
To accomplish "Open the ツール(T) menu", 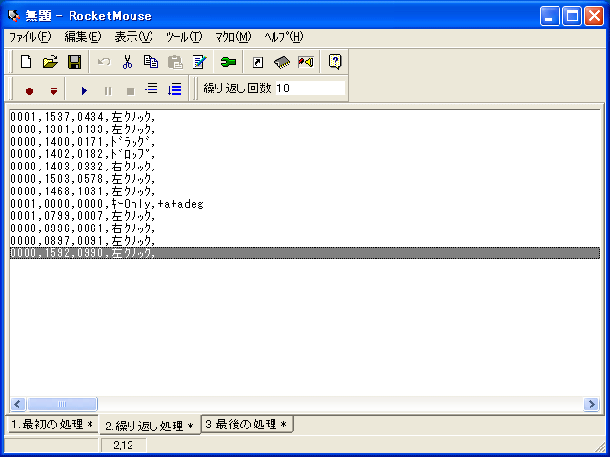I will click(x=184, y=37).
